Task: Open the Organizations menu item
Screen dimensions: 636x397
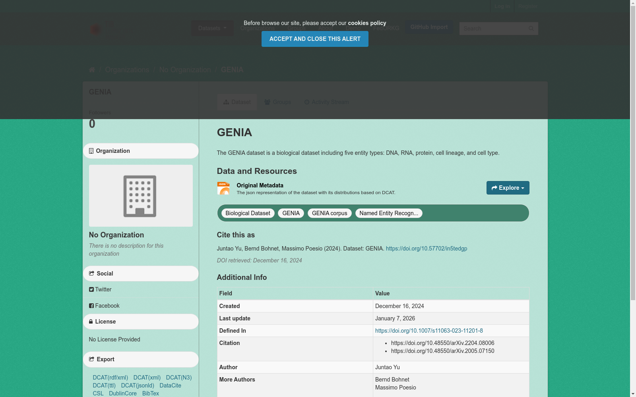Action: (257, 28)
